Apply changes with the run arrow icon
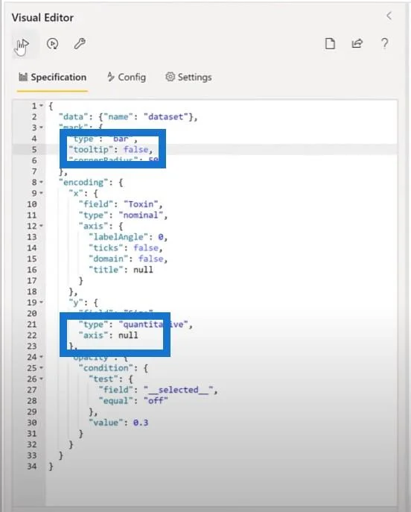This screenshot has height=512, width=411. [23, 45]
